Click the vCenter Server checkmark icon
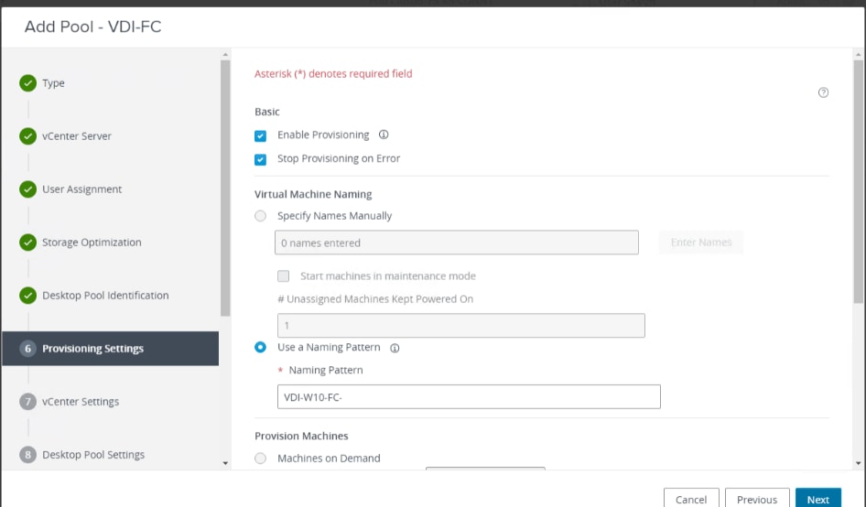 tap(27, 136)
